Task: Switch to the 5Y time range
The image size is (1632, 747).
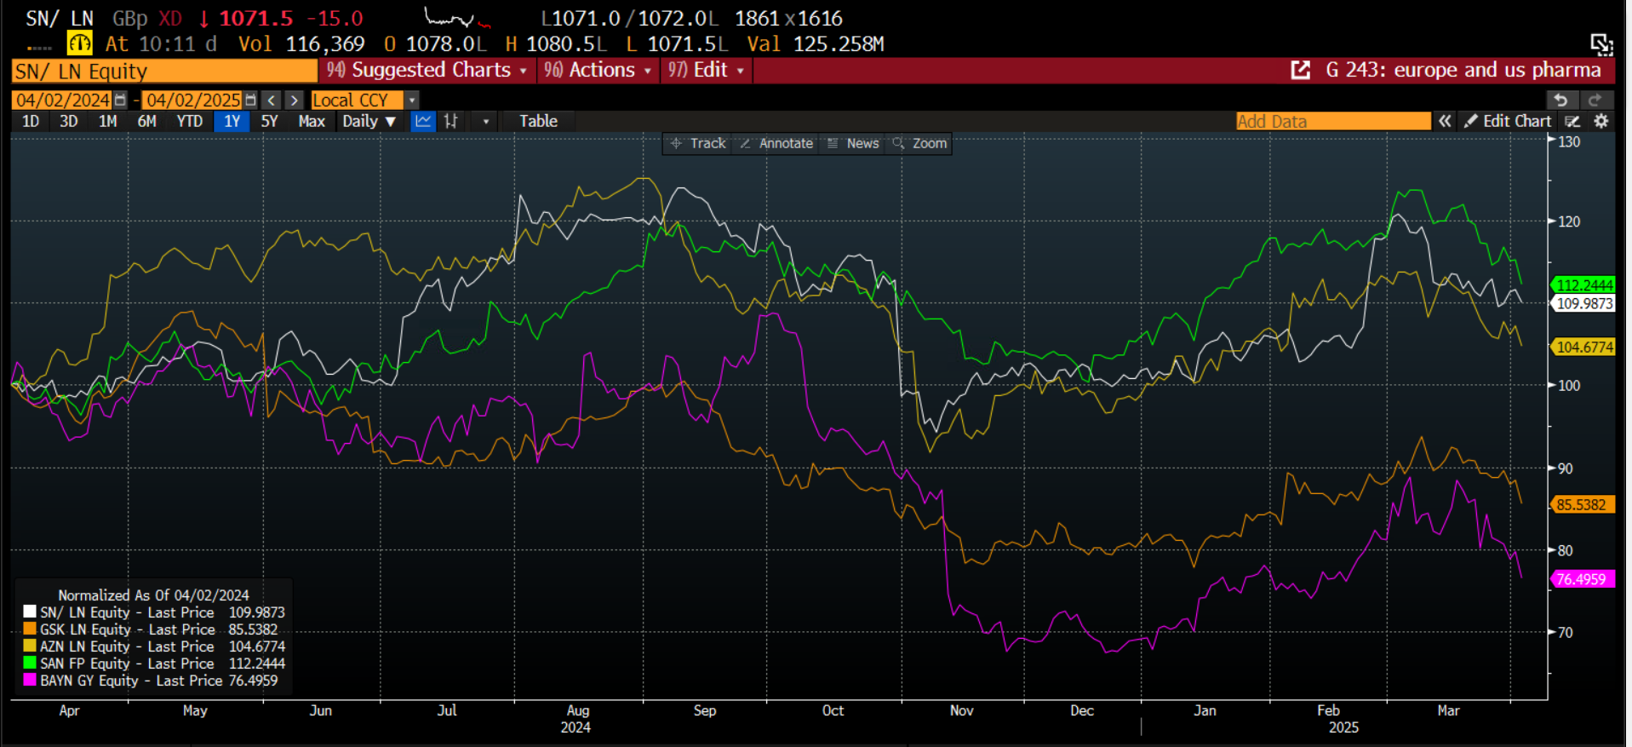Action: coord(269,122)
